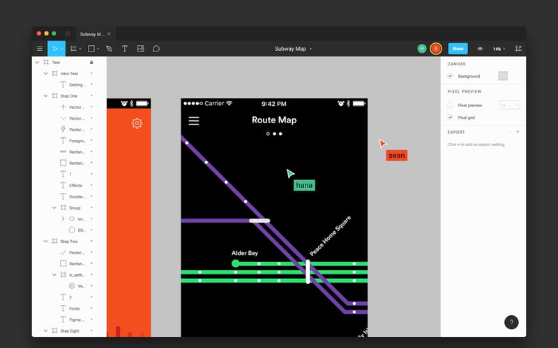The image size is (558, 348).
Task: Select the Rectangle shape tool
Action: point(91,49)
